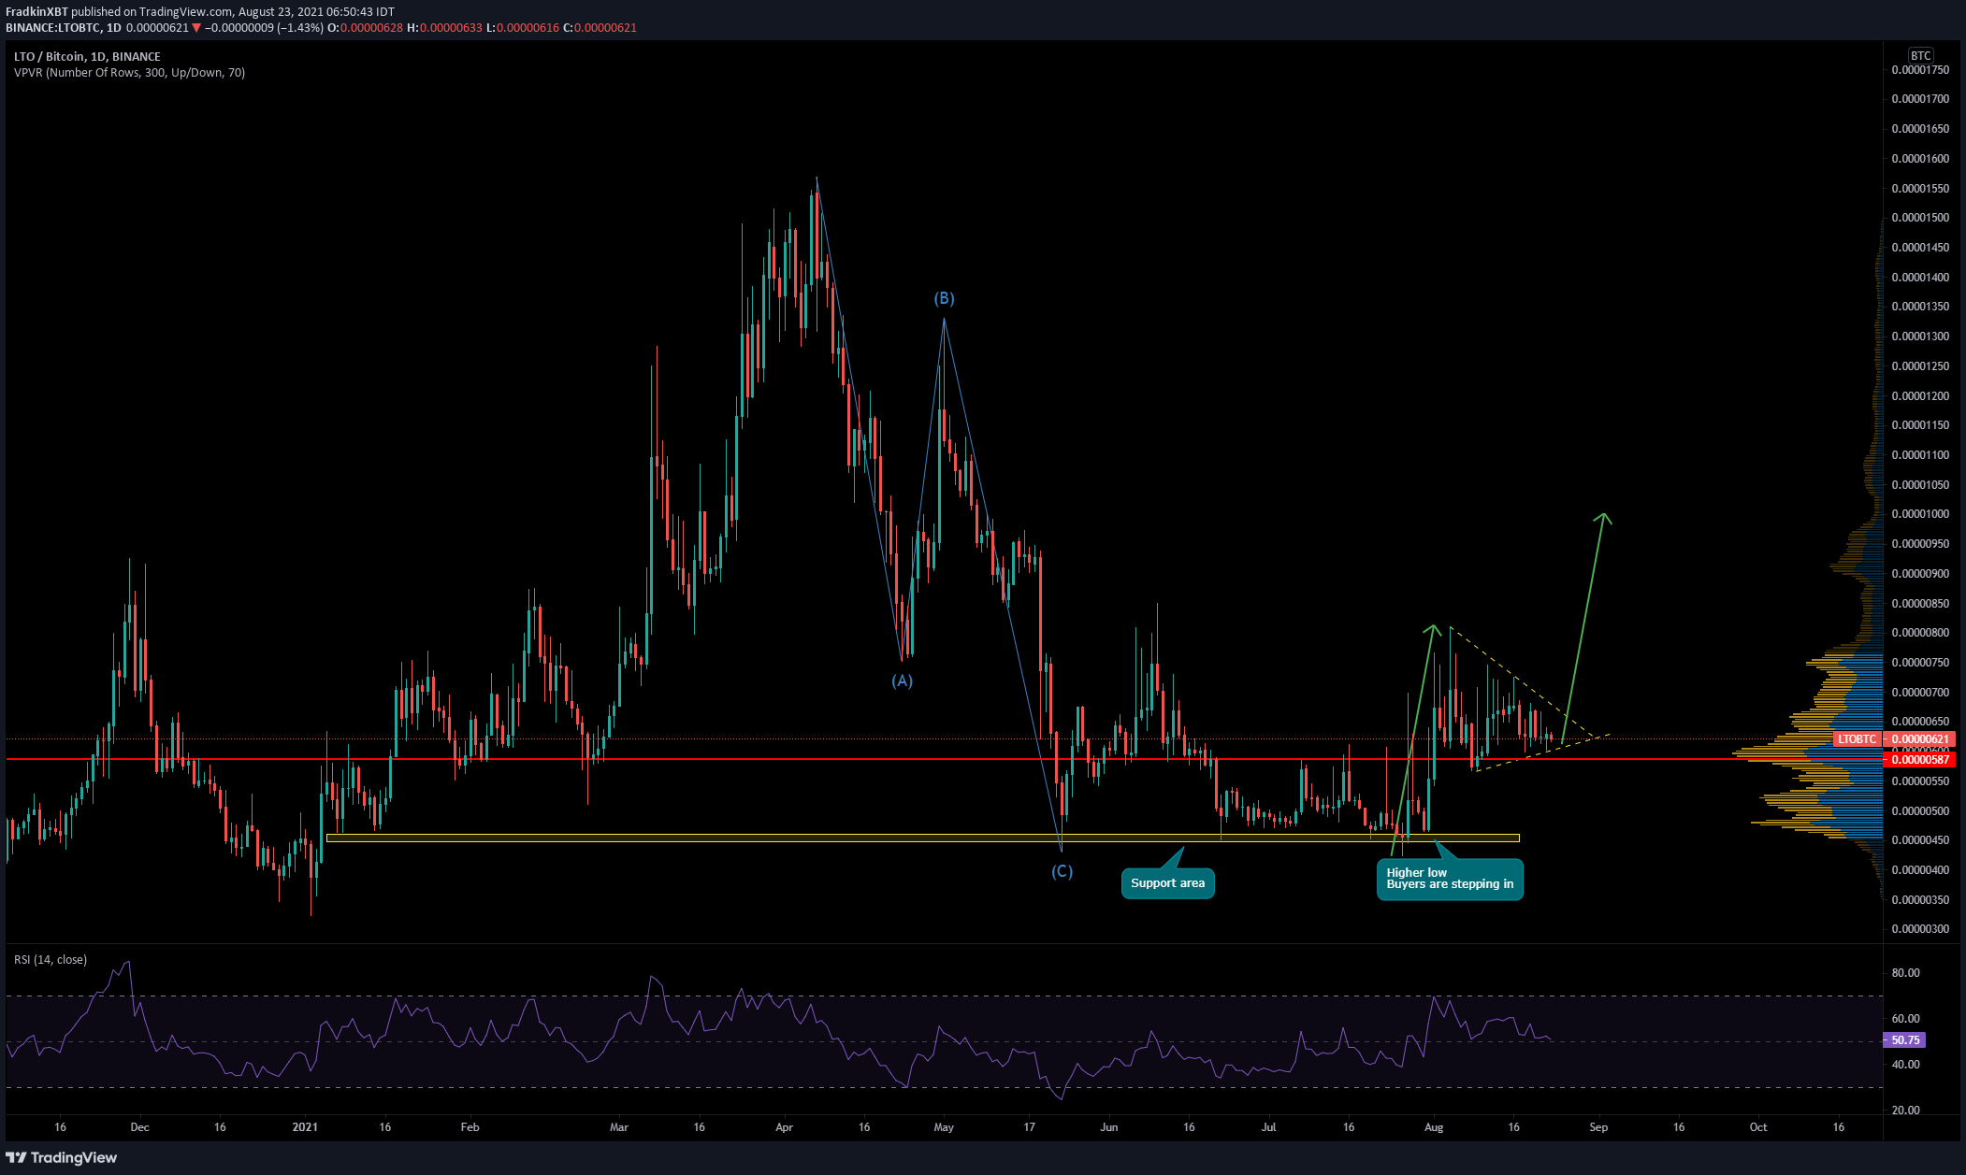Image resolution: width=1966 pixels, height=1175 pixels.
Task: Click the Higher low Buyers are stepping in callout
Action: pos(1450,879)
